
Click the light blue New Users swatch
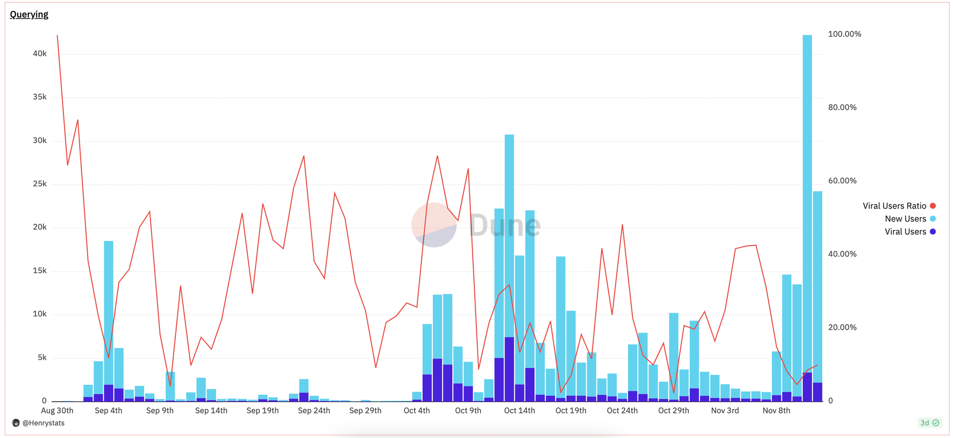[933, 219]
